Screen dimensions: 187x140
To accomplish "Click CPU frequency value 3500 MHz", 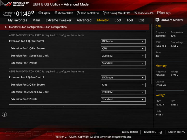I will [x=161, y=36].
